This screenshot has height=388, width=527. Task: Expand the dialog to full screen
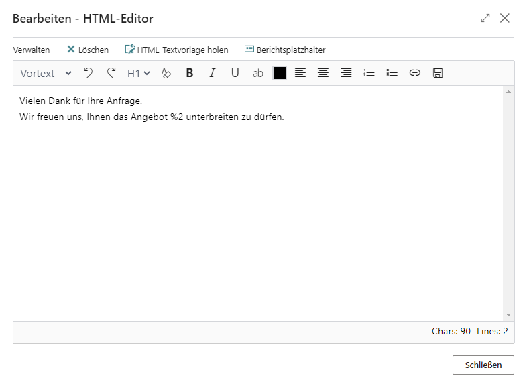(x=485, y=18)
